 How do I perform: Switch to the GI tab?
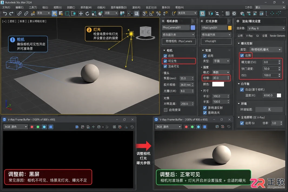(x=257, y=36)
